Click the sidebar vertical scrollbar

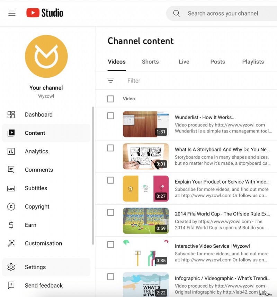(93, 176)
